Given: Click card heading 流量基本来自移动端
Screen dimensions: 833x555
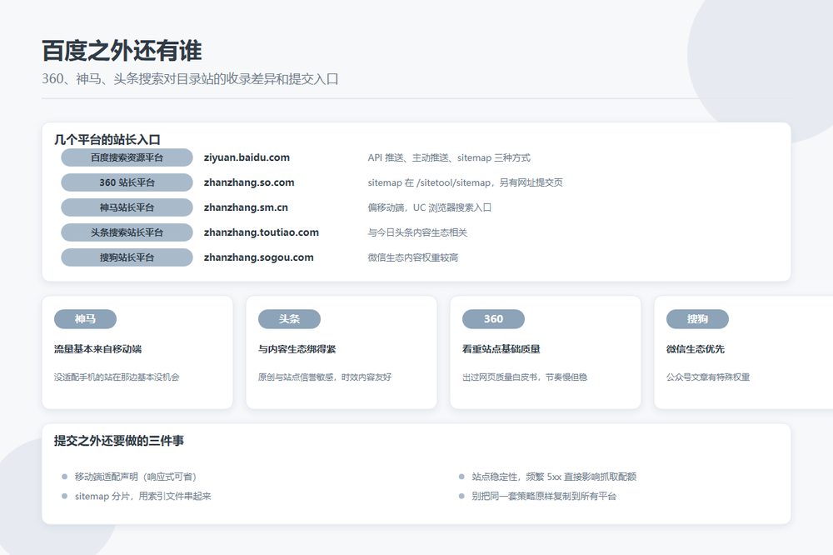Looking at the screenshot, I should pos(97,349).
